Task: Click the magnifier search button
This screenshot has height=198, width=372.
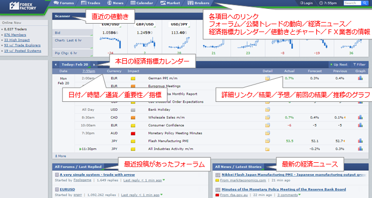Action: tap(365, 3)
